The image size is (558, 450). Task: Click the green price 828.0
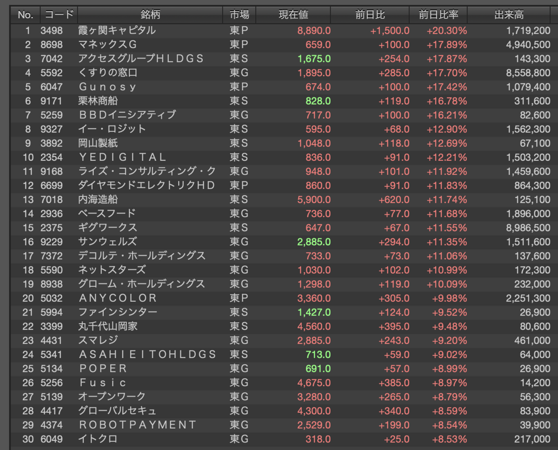tap(318, 101)
